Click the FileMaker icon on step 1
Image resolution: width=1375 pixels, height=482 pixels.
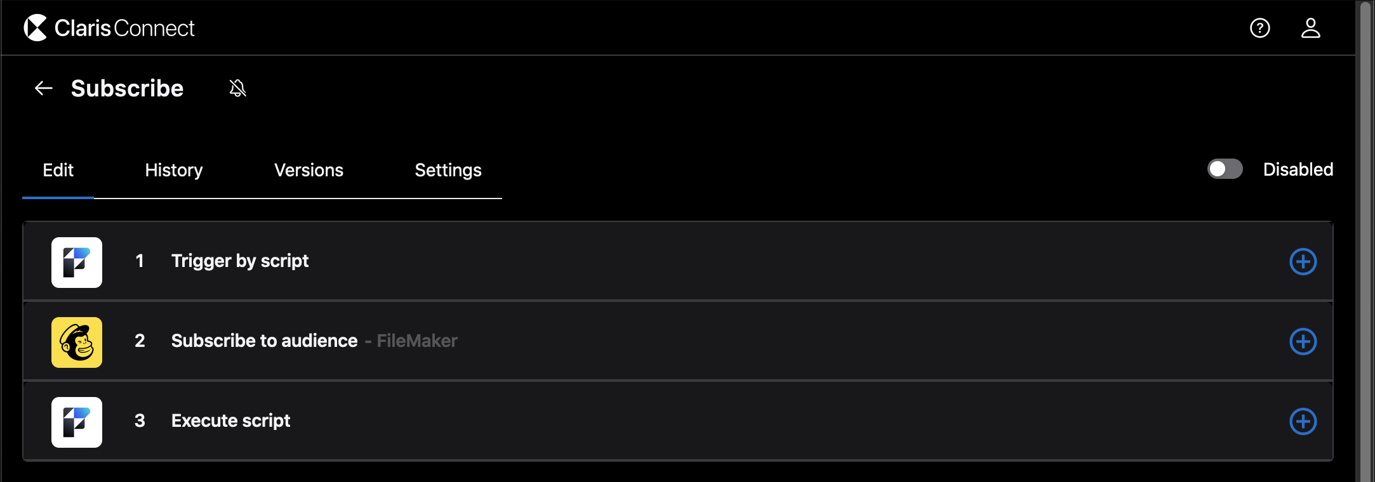77,262
